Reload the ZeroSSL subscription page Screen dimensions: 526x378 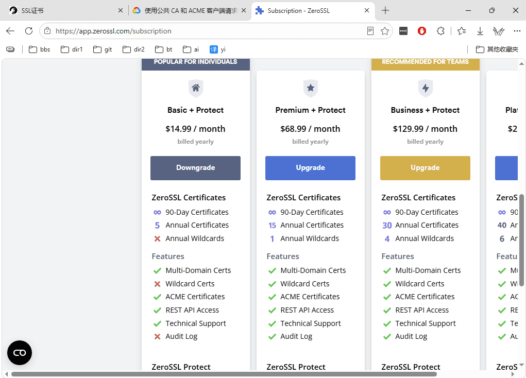(29, 31)
